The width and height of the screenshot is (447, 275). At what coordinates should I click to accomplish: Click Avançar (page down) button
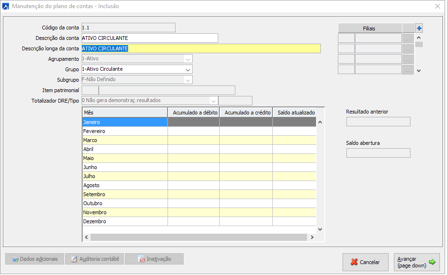pyautogui.click(x=416, y=262)
